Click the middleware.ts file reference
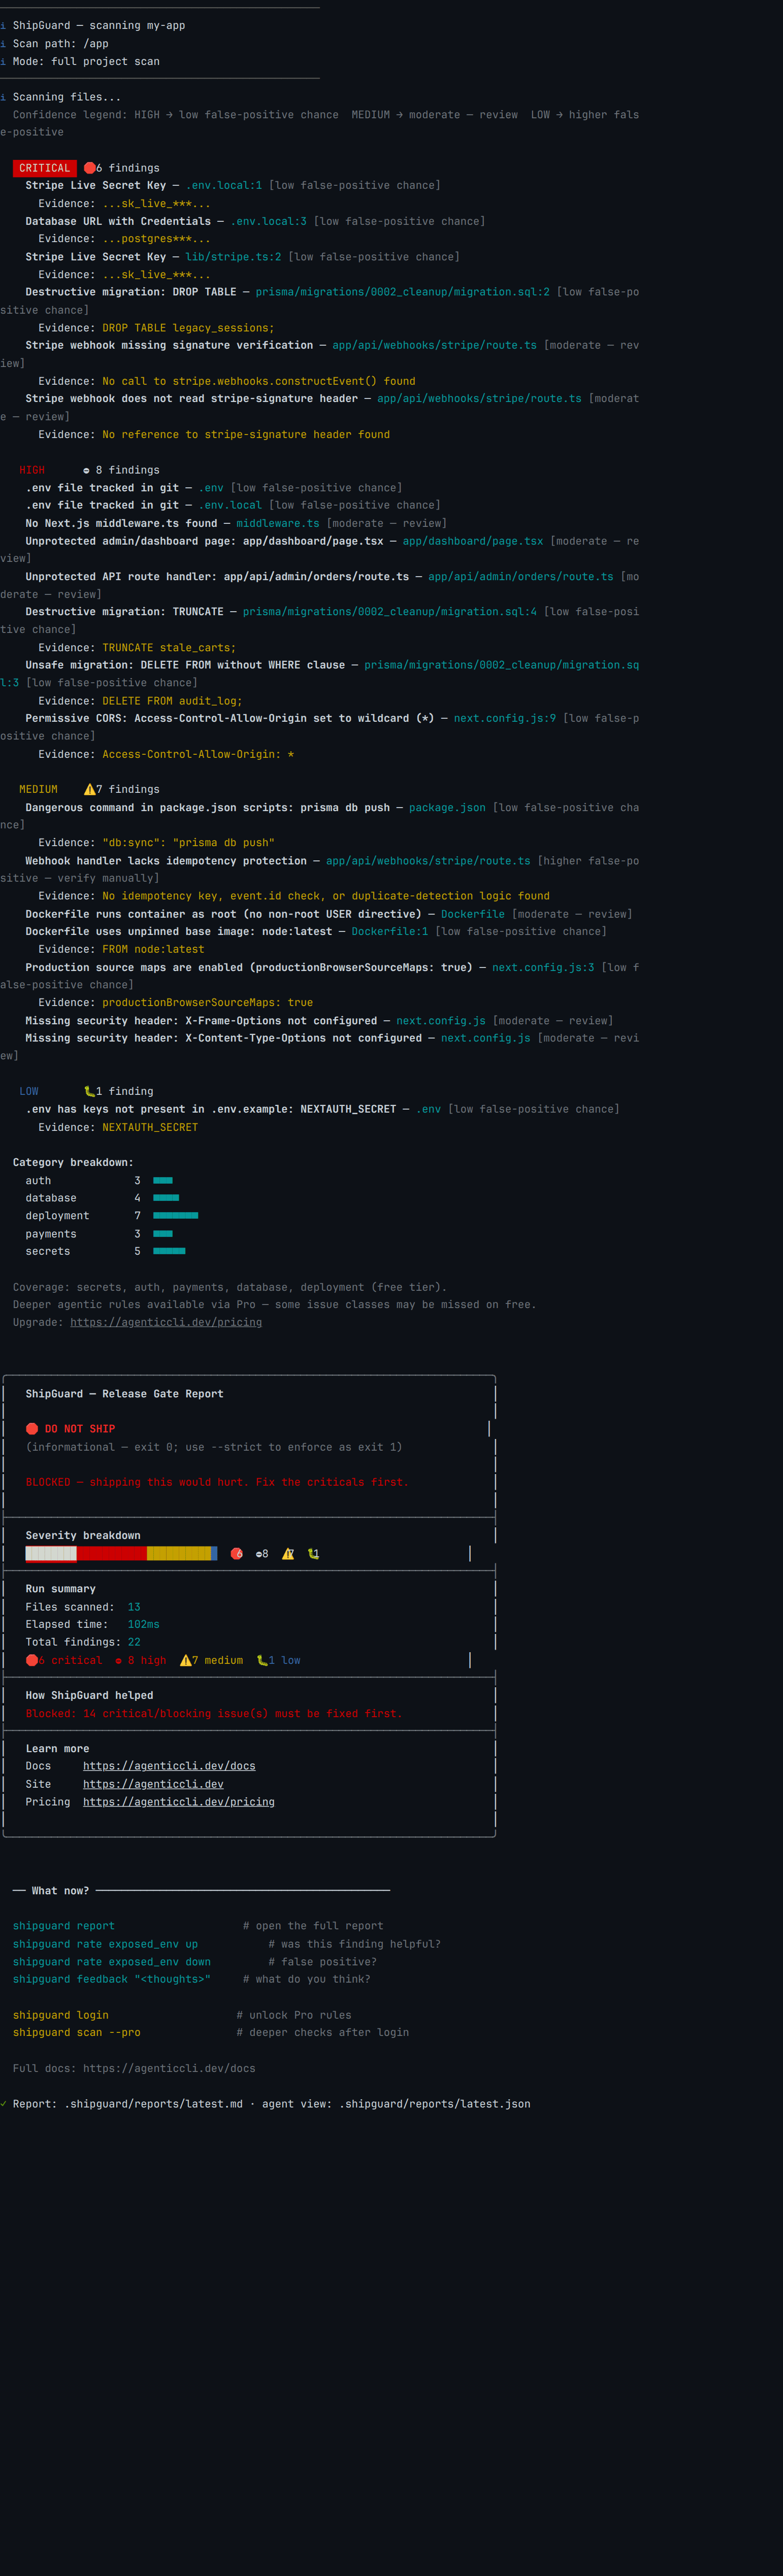783x2576 pixels. tap(278, 523)
